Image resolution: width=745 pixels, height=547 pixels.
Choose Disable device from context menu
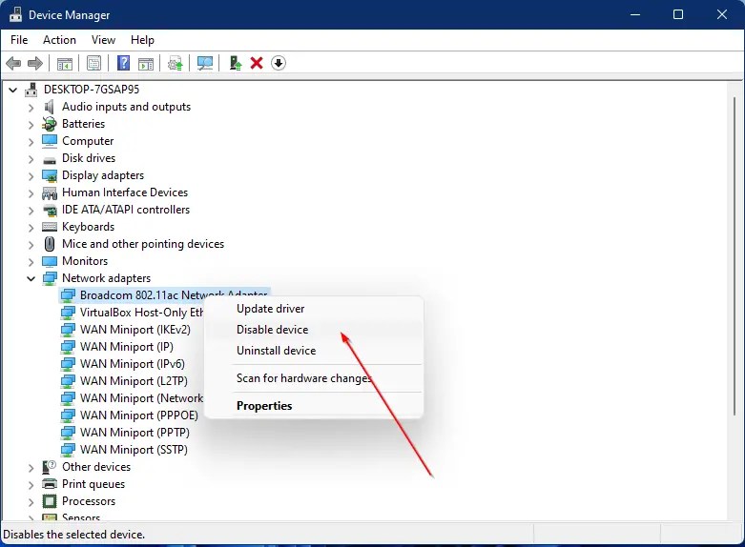click(x=314, y=330)
